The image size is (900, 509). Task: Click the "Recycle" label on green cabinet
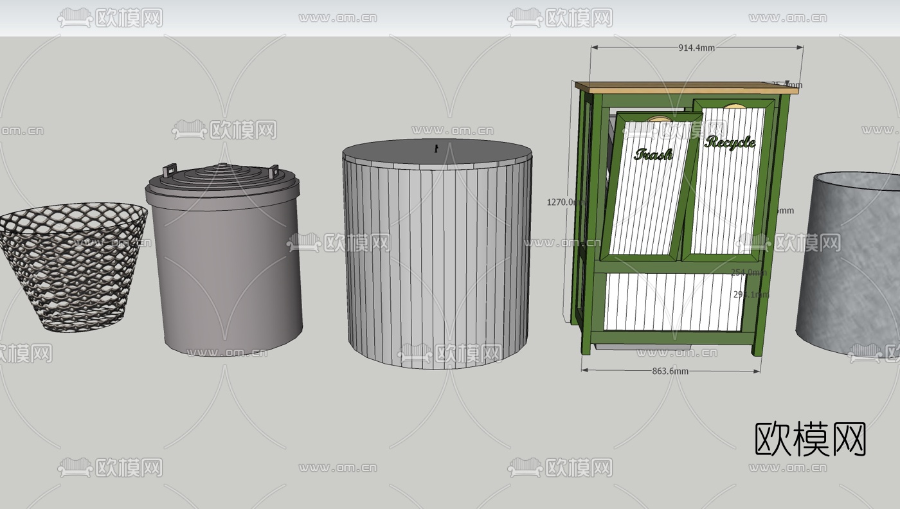point(730,142)
